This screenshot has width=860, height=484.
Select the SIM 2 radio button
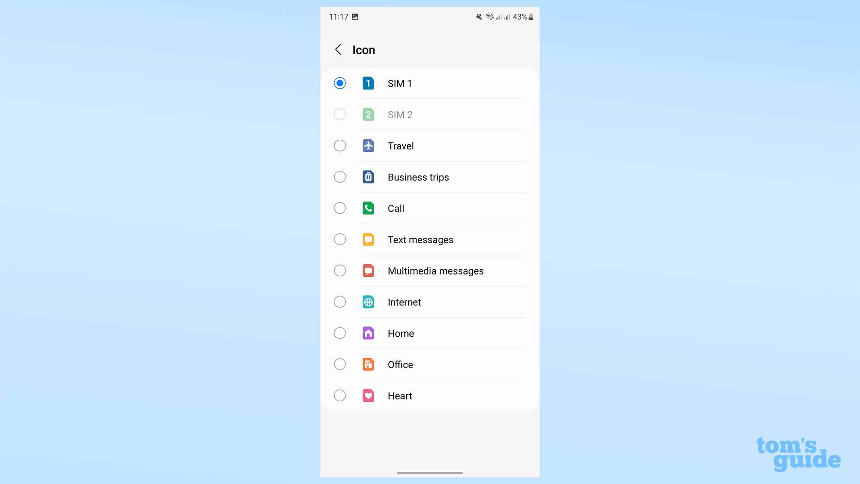point(340,114)
